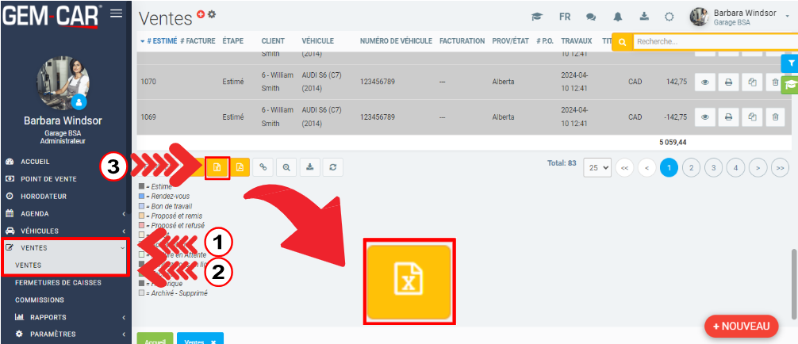Open the 25 rows per page dropdown
This screenshot has width=798, height=344.
click(597, 167)
